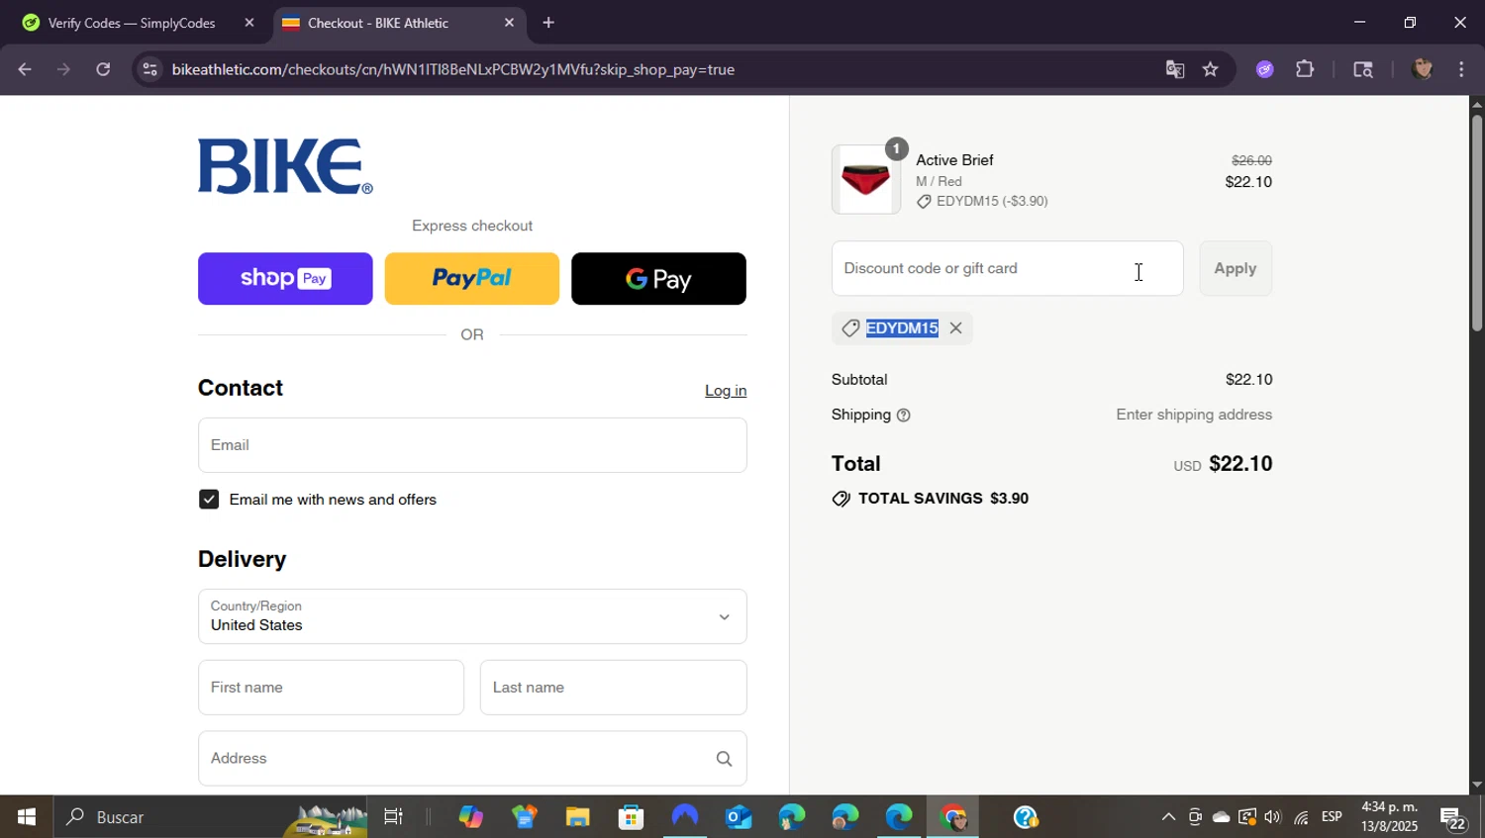The width and height of the screenshot is (1485, 838).
Task: Close the Verify Codes tab
Action: click(249, 23)
